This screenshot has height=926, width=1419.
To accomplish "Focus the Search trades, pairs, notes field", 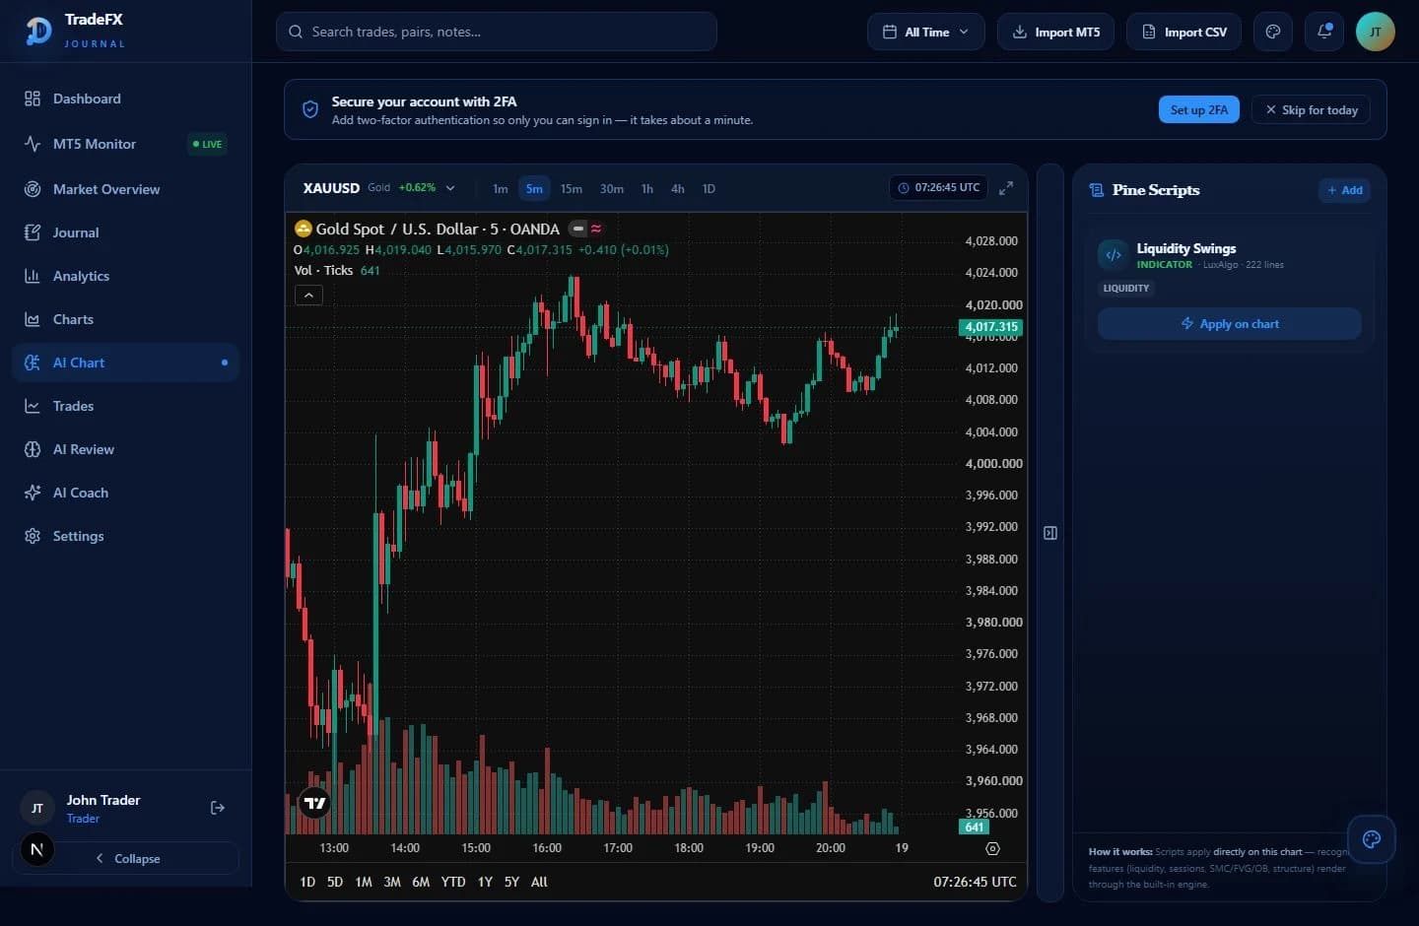I will point(497,32).
